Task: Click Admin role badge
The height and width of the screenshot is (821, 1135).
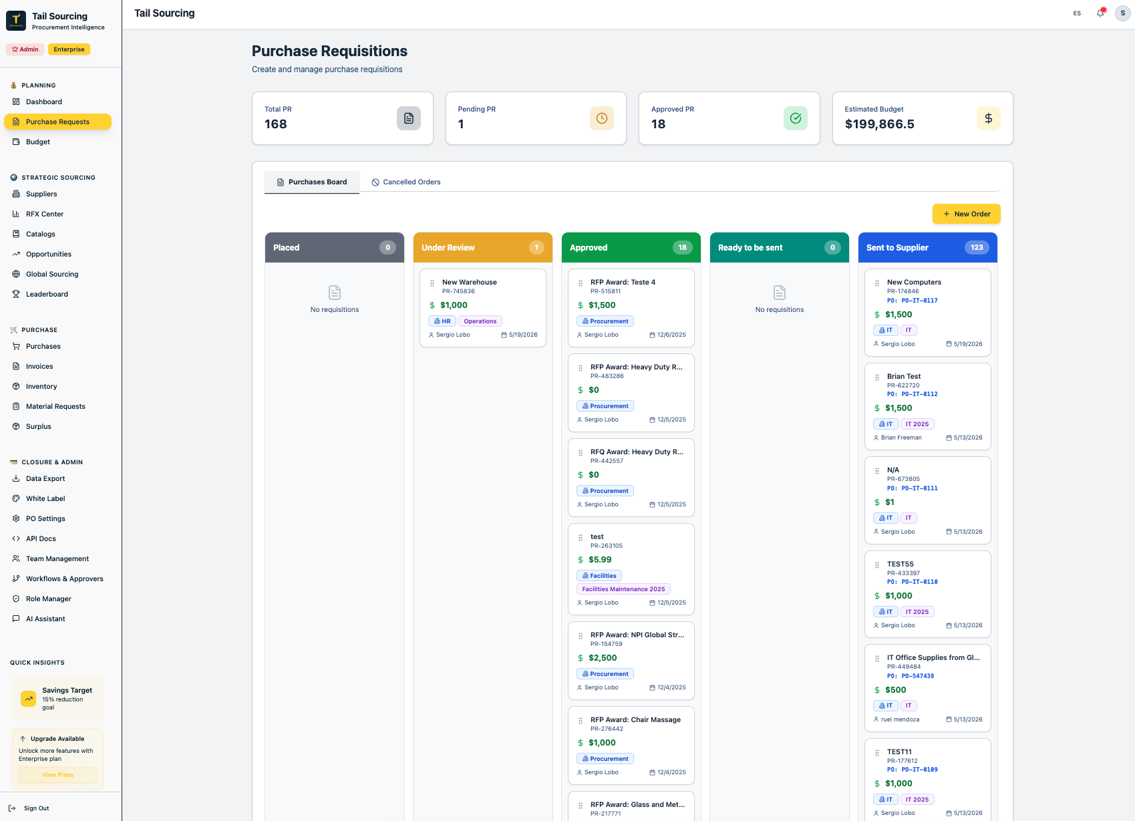Action: (x=25, y=49)
